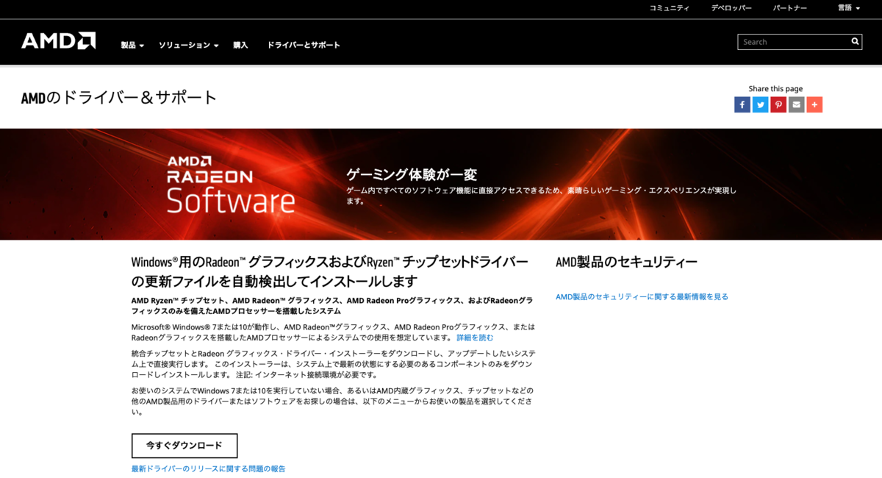Image resolution: width=882 pixels, height=478 pixels.
Task: Share this page by email icon
Action: (796, 105)
